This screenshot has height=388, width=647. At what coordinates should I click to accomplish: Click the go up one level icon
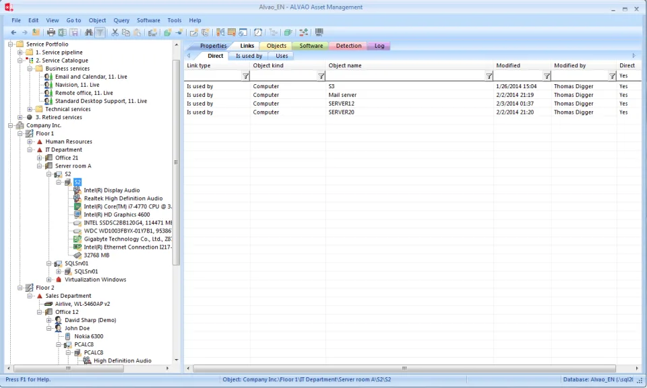click(36, 32)
